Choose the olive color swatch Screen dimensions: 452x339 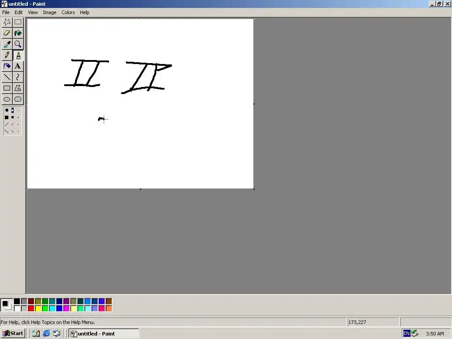click(x=38, y=301)
